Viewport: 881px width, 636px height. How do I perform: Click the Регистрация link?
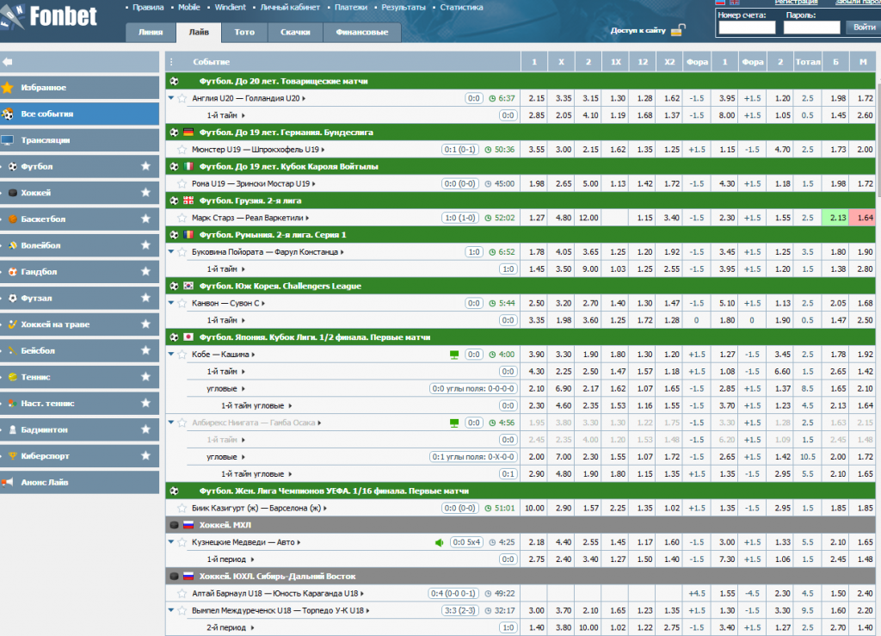pos(796,3)
